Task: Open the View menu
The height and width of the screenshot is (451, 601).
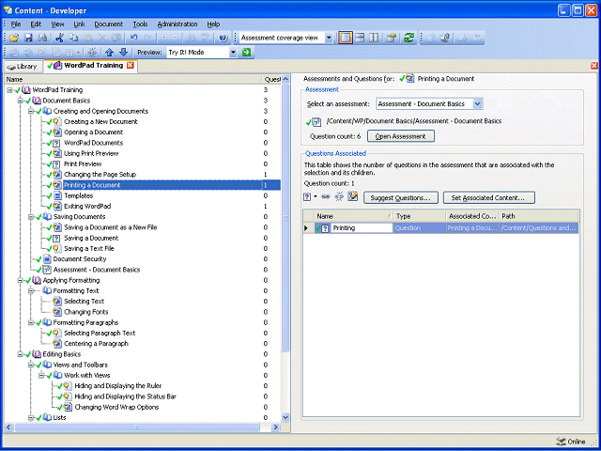Action: (x=58, y=24)
